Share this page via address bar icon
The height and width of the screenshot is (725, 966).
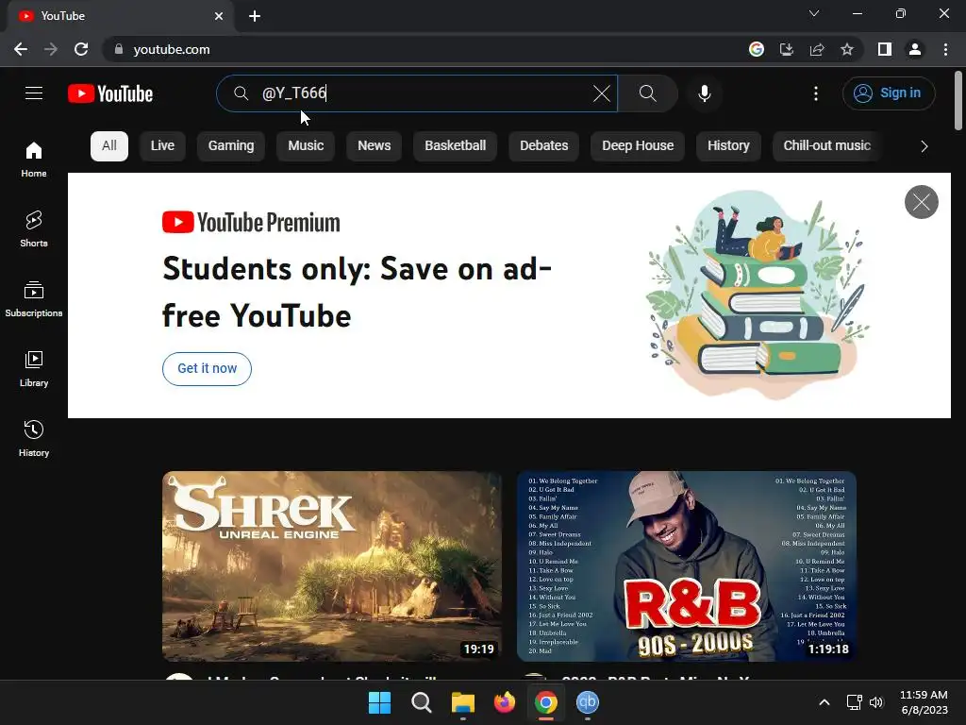click(817, 49)
